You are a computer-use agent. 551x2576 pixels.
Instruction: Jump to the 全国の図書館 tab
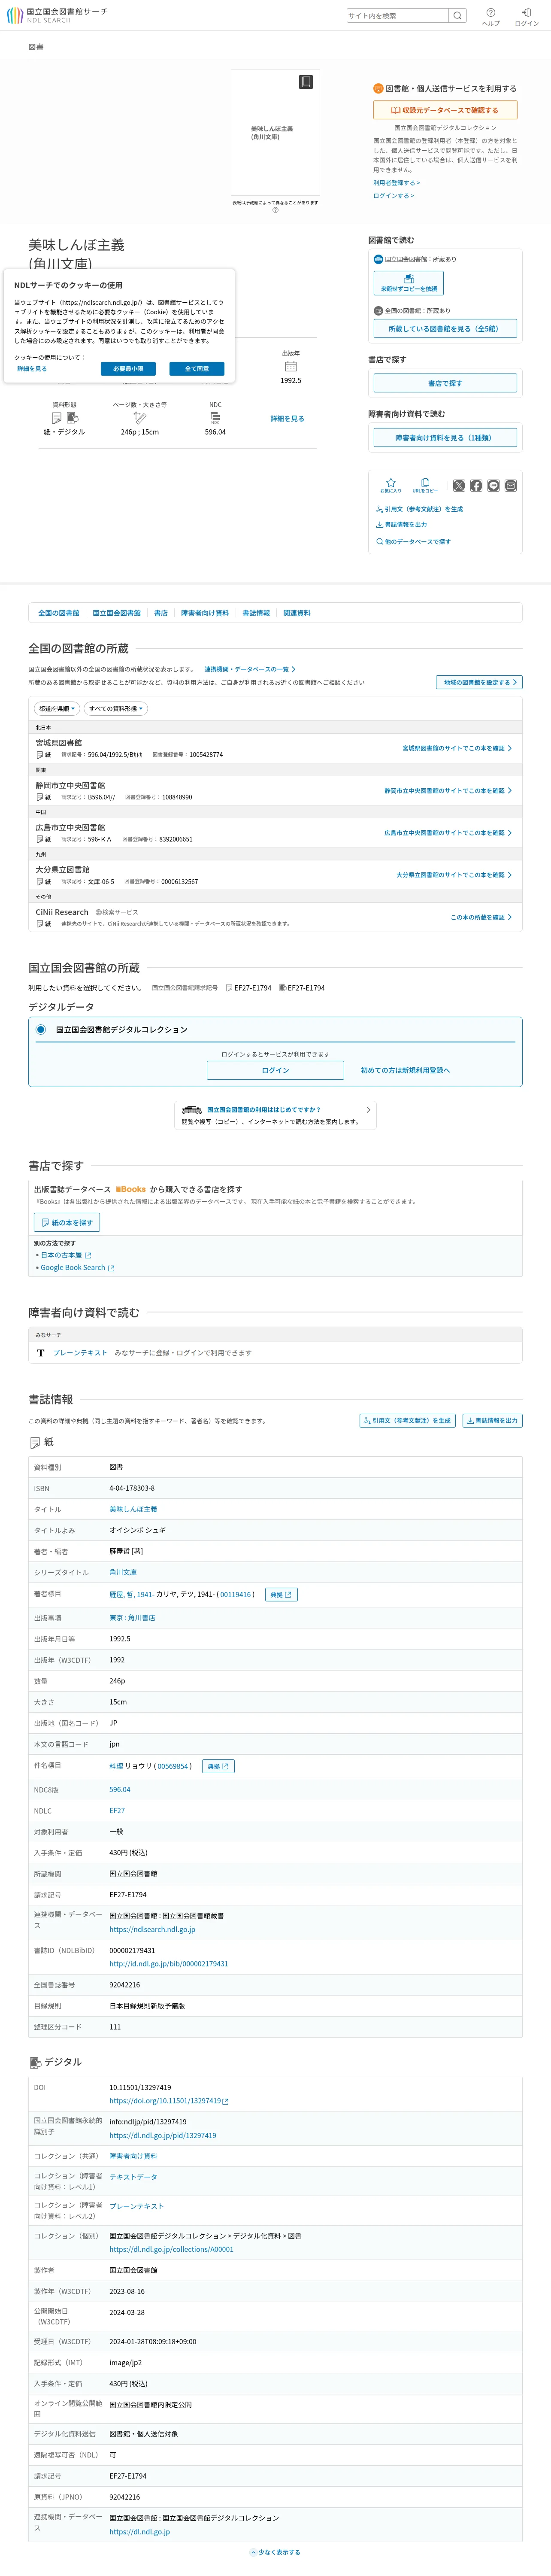[x=58, y=613]
